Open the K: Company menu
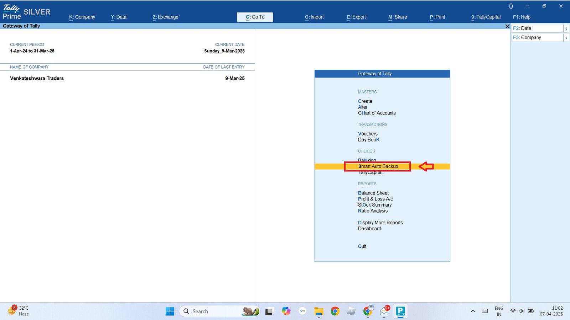The image size is (570, 320). [82, 17]
